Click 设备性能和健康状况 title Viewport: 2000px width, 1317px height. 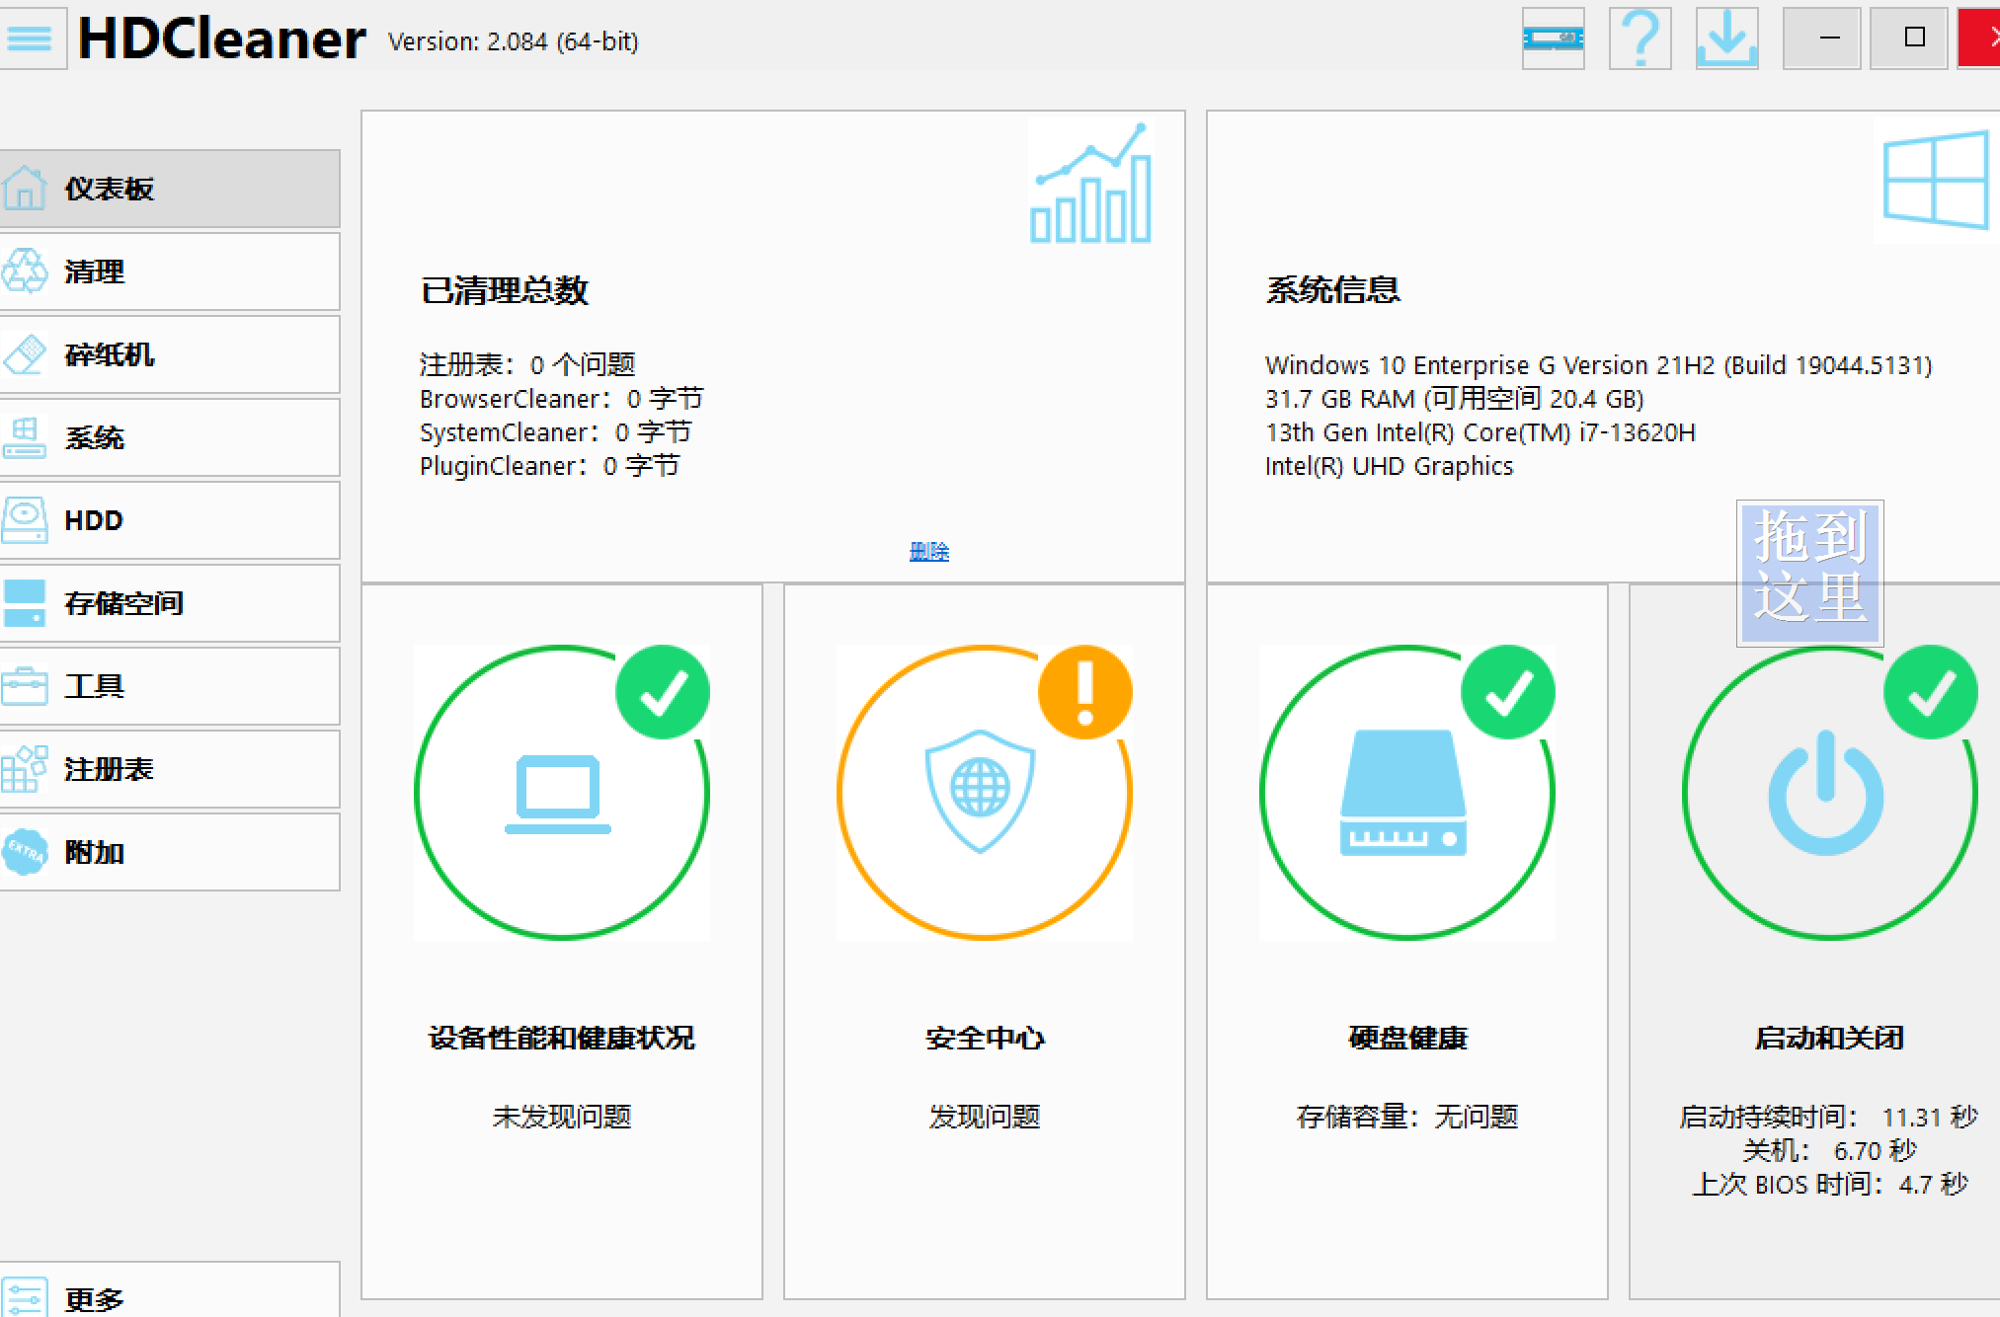(x=561, y=1038)
